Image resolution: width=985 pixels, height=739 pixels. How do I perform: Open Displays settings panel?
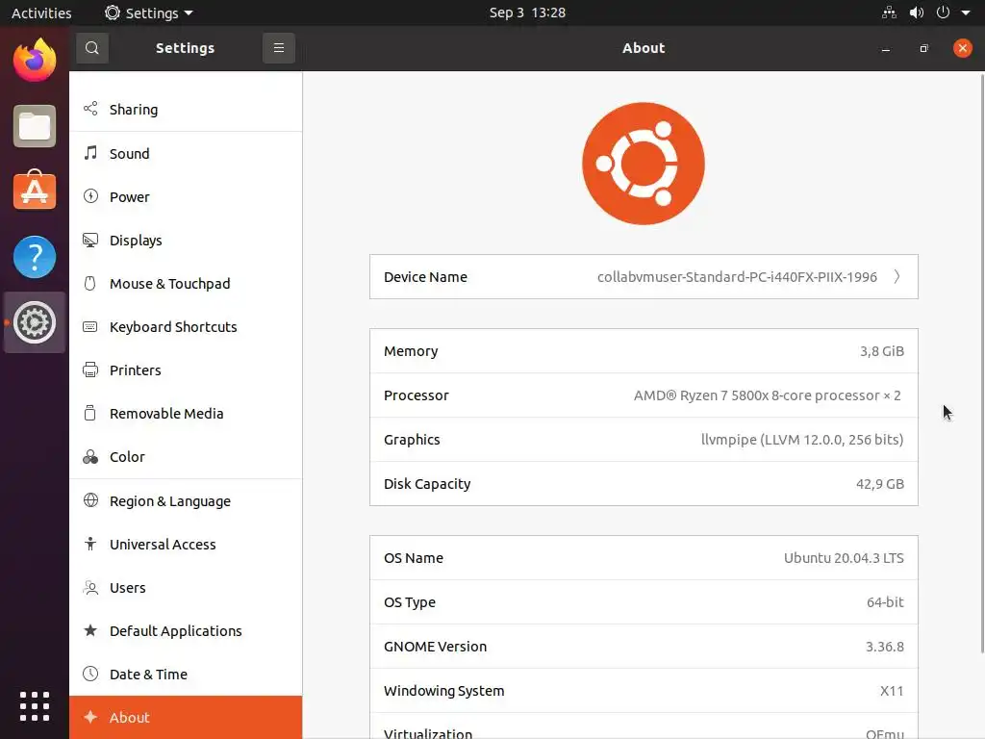(186, 240)
